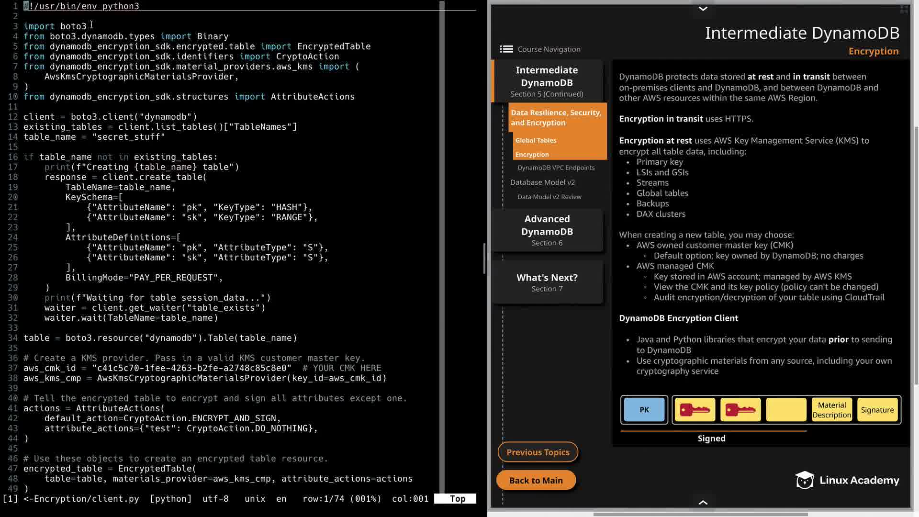Click the bottom chevron-up arrow
This screenshot has width=919, height=517.
703,502
